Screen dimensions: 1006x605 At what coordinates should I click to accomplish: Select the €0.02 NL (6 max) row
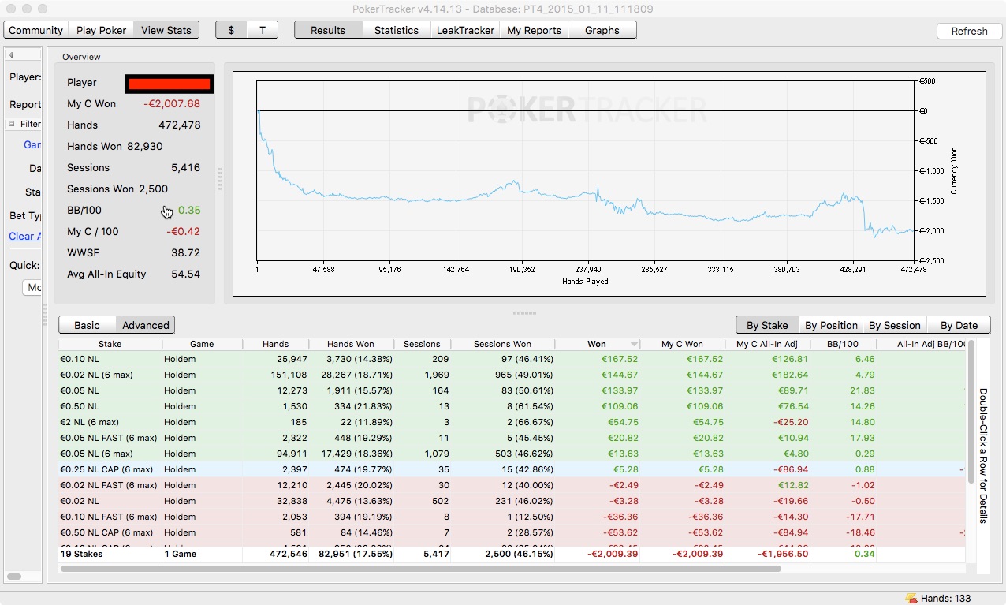(512, 375)
